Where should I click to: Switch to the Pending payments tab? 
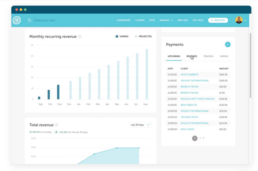pyautogui.click(x=208, y=56)
